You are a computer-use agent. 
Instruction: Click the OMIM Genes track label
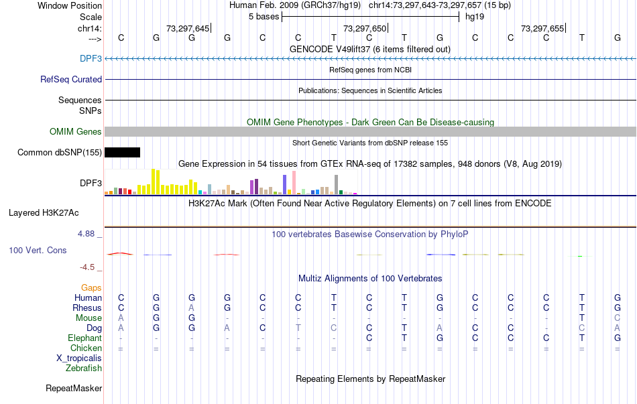75,131
